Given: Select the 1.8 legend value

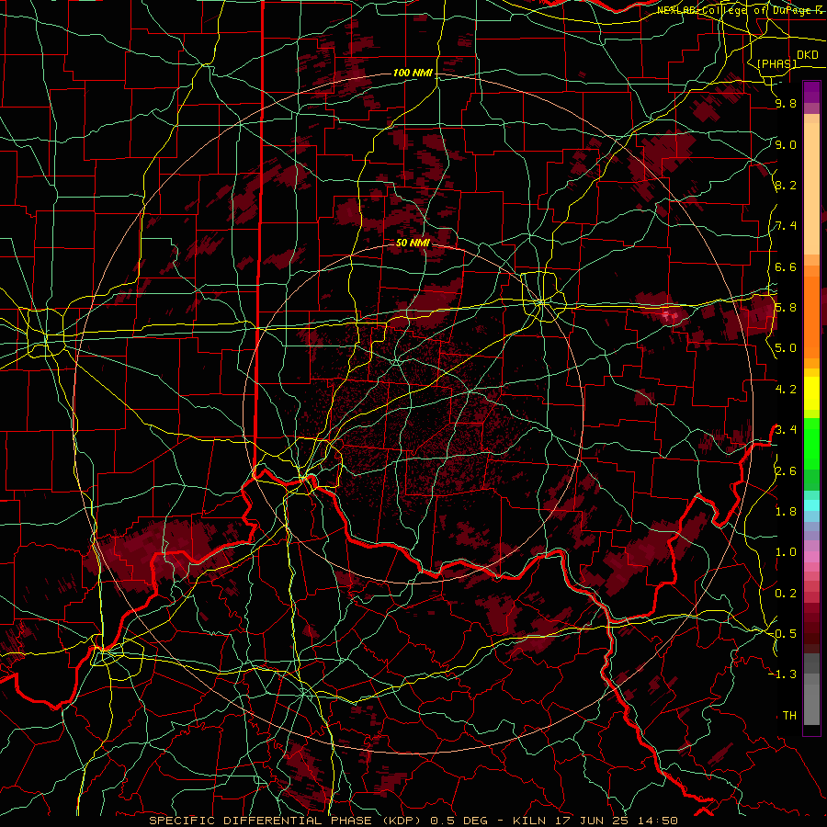Looking at the screenshot, I should tap(786, 512).
